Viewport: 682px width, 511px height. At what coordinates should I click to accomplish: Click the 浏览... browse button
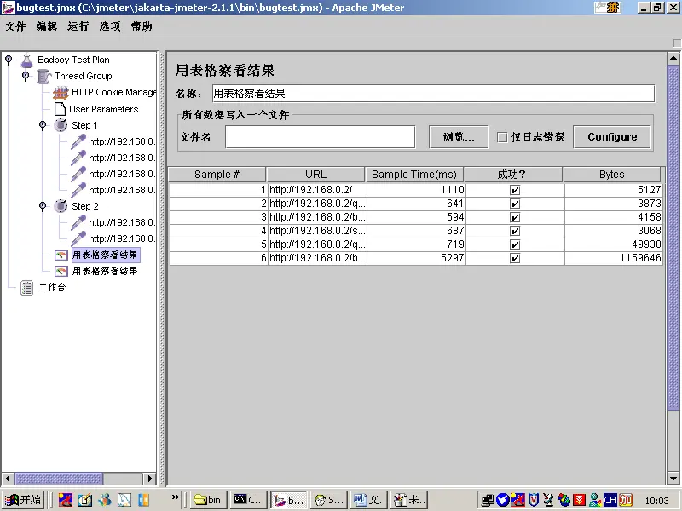459,137
